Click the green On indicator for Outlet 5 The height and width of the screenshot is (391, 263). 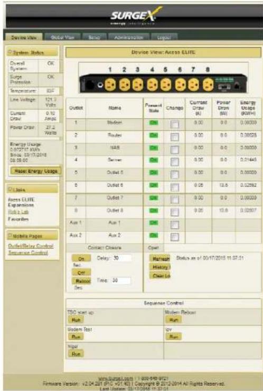[x=154, y=173]
